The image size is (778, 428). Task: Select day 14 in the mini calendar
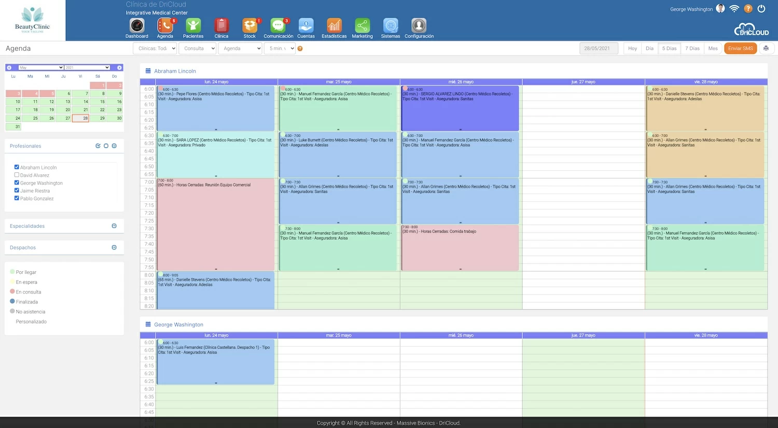point(80,102)
